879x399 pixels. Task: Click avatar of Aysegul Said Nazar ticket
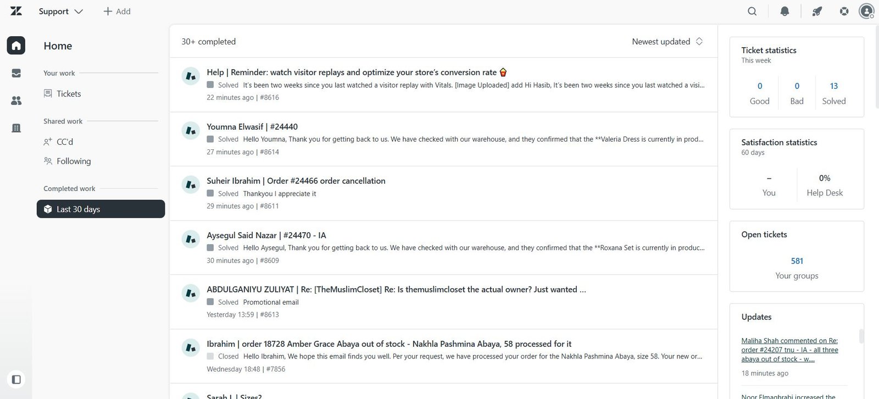(x=191, y=239)
